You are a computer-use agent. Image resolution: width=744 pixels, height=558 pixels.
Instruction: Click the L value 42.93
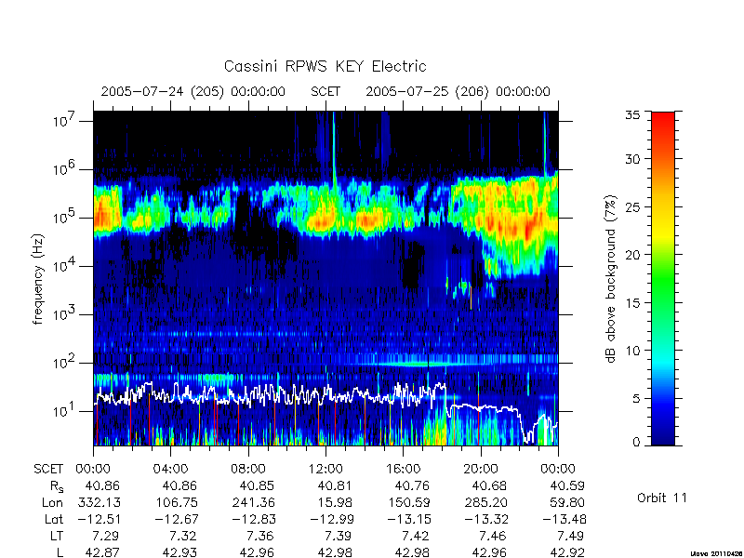179,552
